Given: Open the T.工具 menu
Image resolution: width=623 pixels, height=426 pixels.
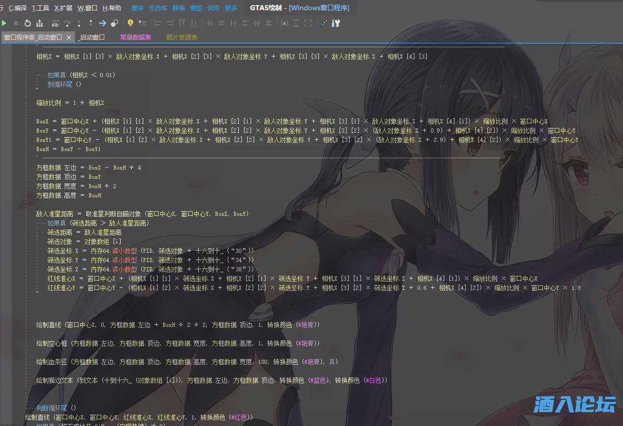Looking at the screenshot, I should coord(41,8).
